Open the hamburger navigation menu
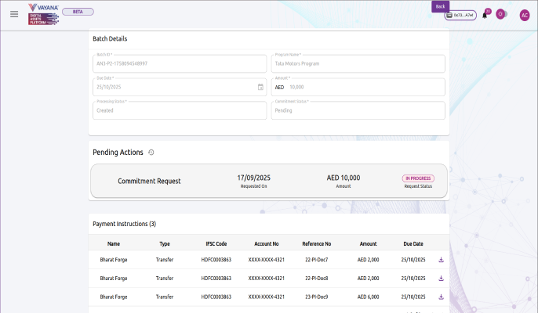 pos(14,14)
